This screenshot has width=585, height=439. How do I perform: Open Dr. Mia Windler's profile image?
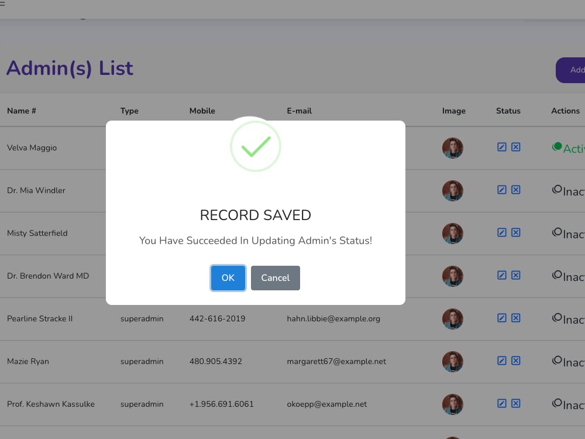point(453,191)
